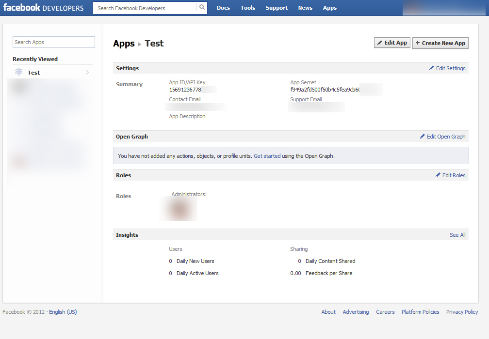Click pencil icon beside Edit Settings
Screen dimensions: 489x339
432,68
